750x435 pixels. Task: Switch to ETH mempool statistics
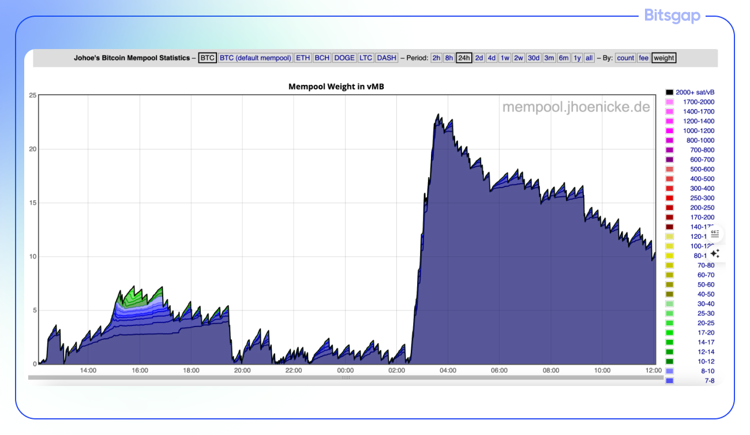(303, 58)
